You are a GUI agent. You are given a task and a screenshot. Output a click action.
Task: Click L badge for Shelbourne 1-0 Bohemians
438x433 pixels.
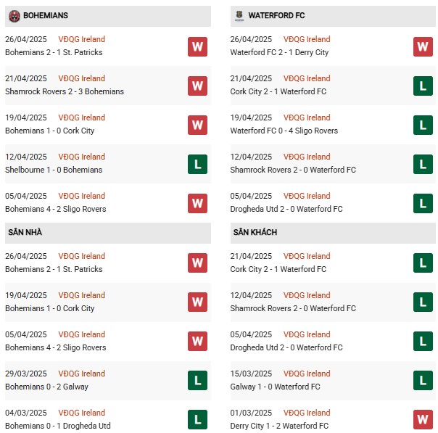tap(197, 164)
